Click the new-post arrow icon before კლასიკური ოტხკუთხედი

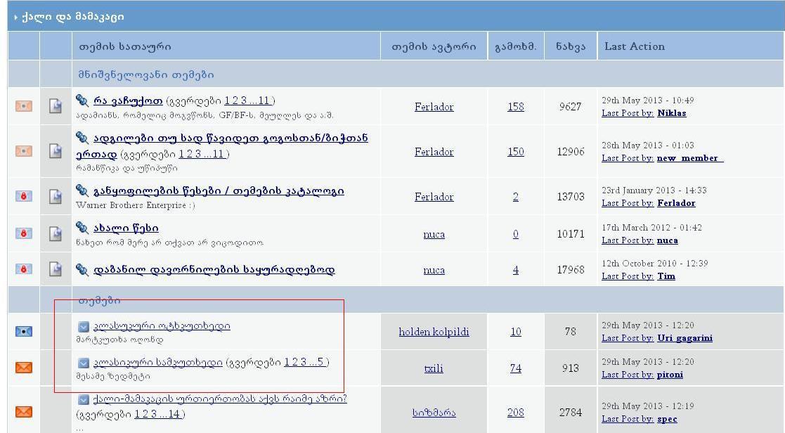click(x=84, y=327)
